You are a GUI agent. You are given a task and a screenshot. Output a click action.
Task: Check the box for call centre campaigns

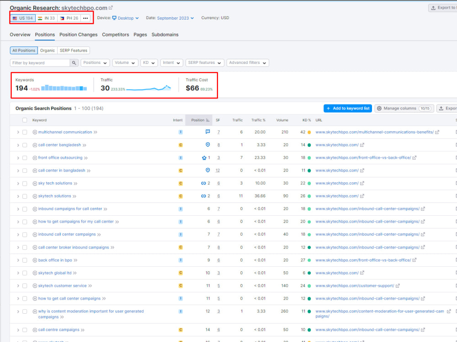click(x=25, y=330)
